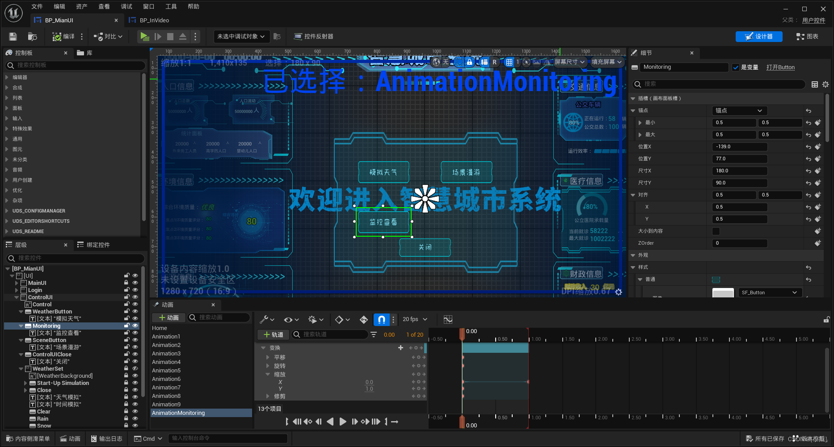Open the 工具 menu

coord(171,7)
